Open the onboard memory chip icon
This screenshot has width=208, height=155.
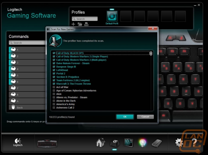(x=157, y=143)
